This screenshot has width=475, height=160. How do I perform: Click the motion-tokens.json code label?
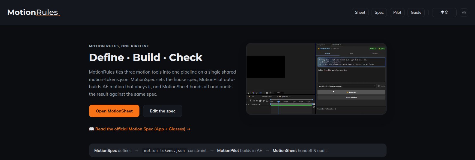(x=164, y=151)
